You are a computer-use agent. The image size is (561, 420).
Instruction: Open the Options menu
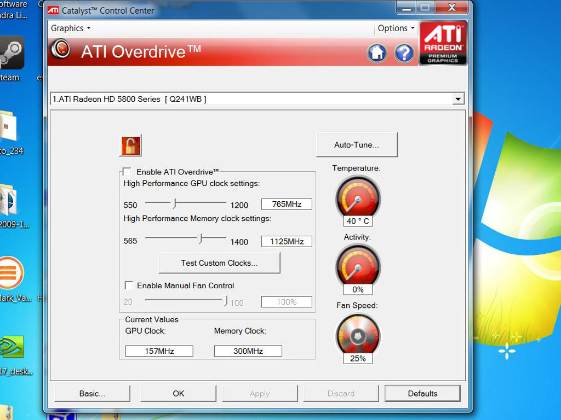pos(396,28)
